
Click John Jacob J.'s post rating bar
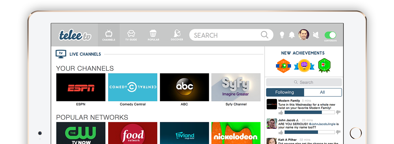pyautogui.click(x=310, y=132)
